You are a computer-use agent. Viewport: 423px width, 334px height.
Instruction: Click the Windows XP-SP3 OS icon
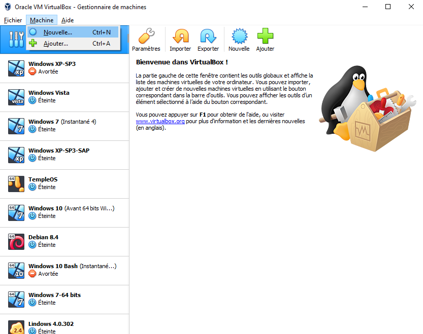(16, 68)
